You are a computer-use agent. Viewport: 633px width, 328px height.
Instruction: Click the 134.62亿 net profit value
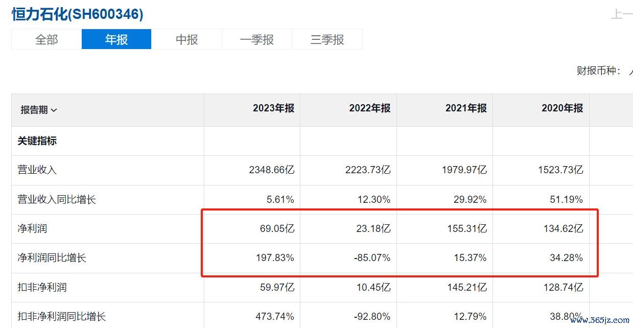563,228
